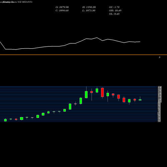The image size is (167, 167).
Task: Select the low price value L: 1075.30
Action: (x=89, y=11)
